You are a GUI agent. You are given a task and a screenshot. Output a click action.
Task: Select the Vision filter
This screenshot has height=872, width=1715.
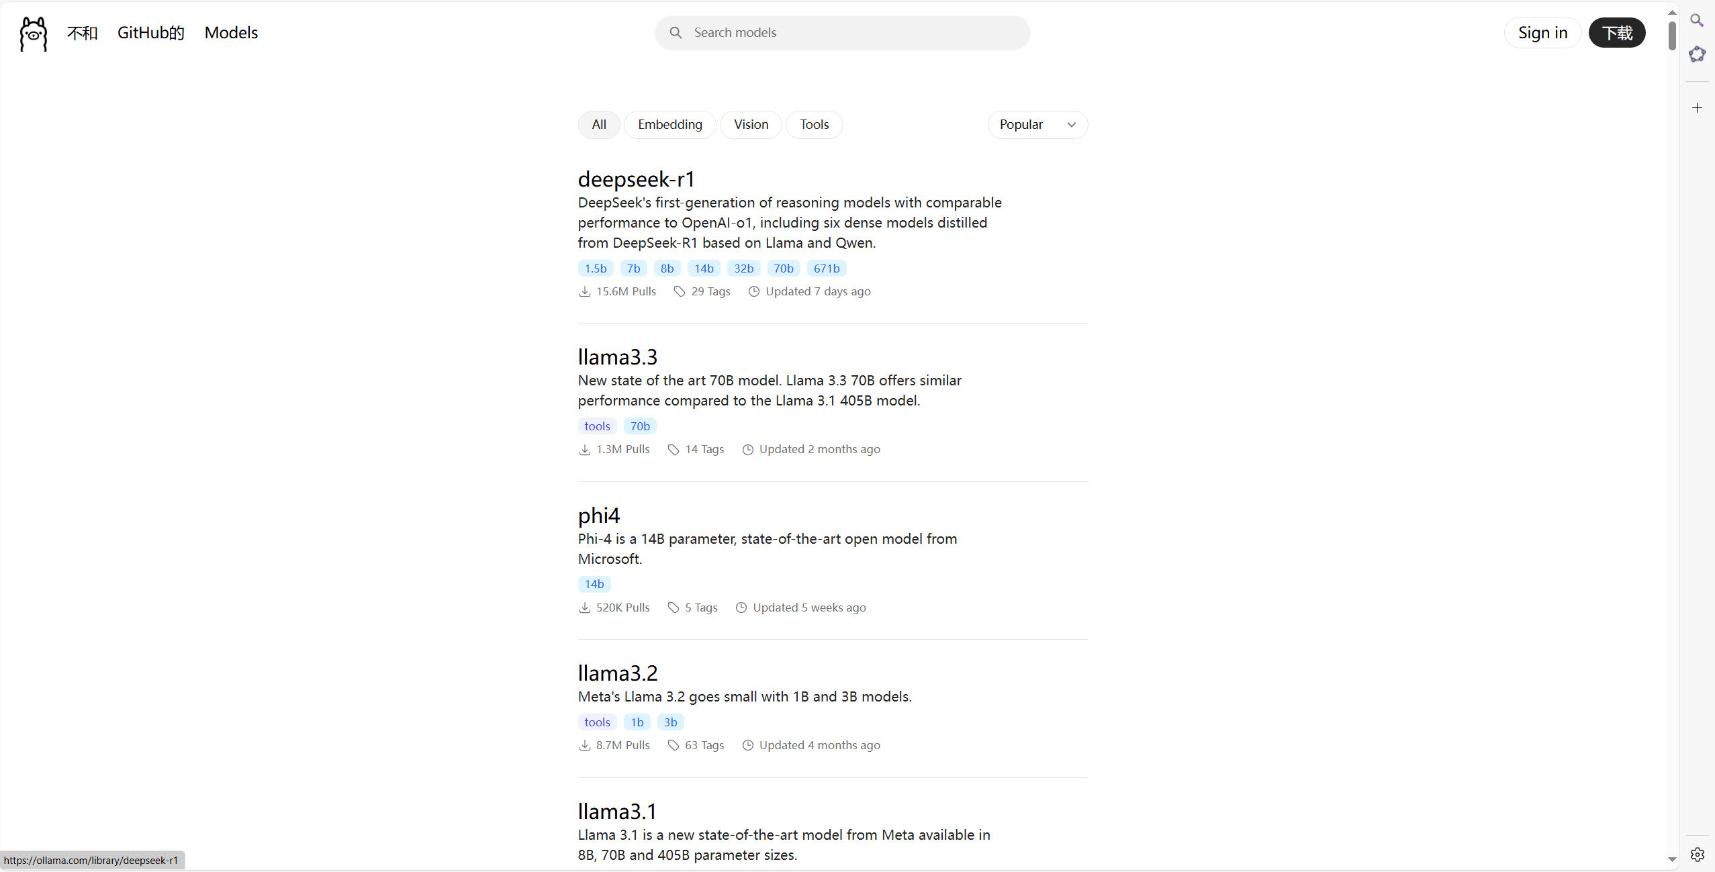click(751, 125)
